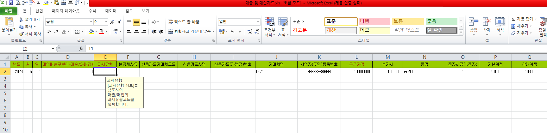The height and width of the screenshot is (133, 547).
Task: Apply comma style
Action: point(240,32)
